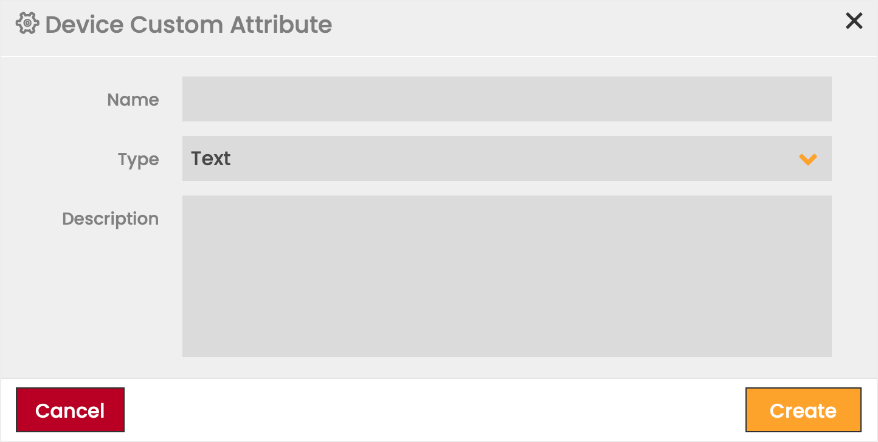Click footer space between Cancel and Create

tap(435, 410)
